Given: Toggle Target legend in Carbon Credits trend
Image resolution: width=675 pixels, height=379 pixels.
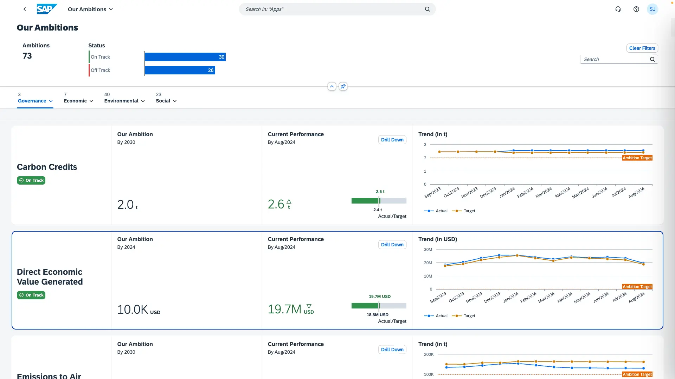Looking at the screenshot, I should [x=463, y=211].
